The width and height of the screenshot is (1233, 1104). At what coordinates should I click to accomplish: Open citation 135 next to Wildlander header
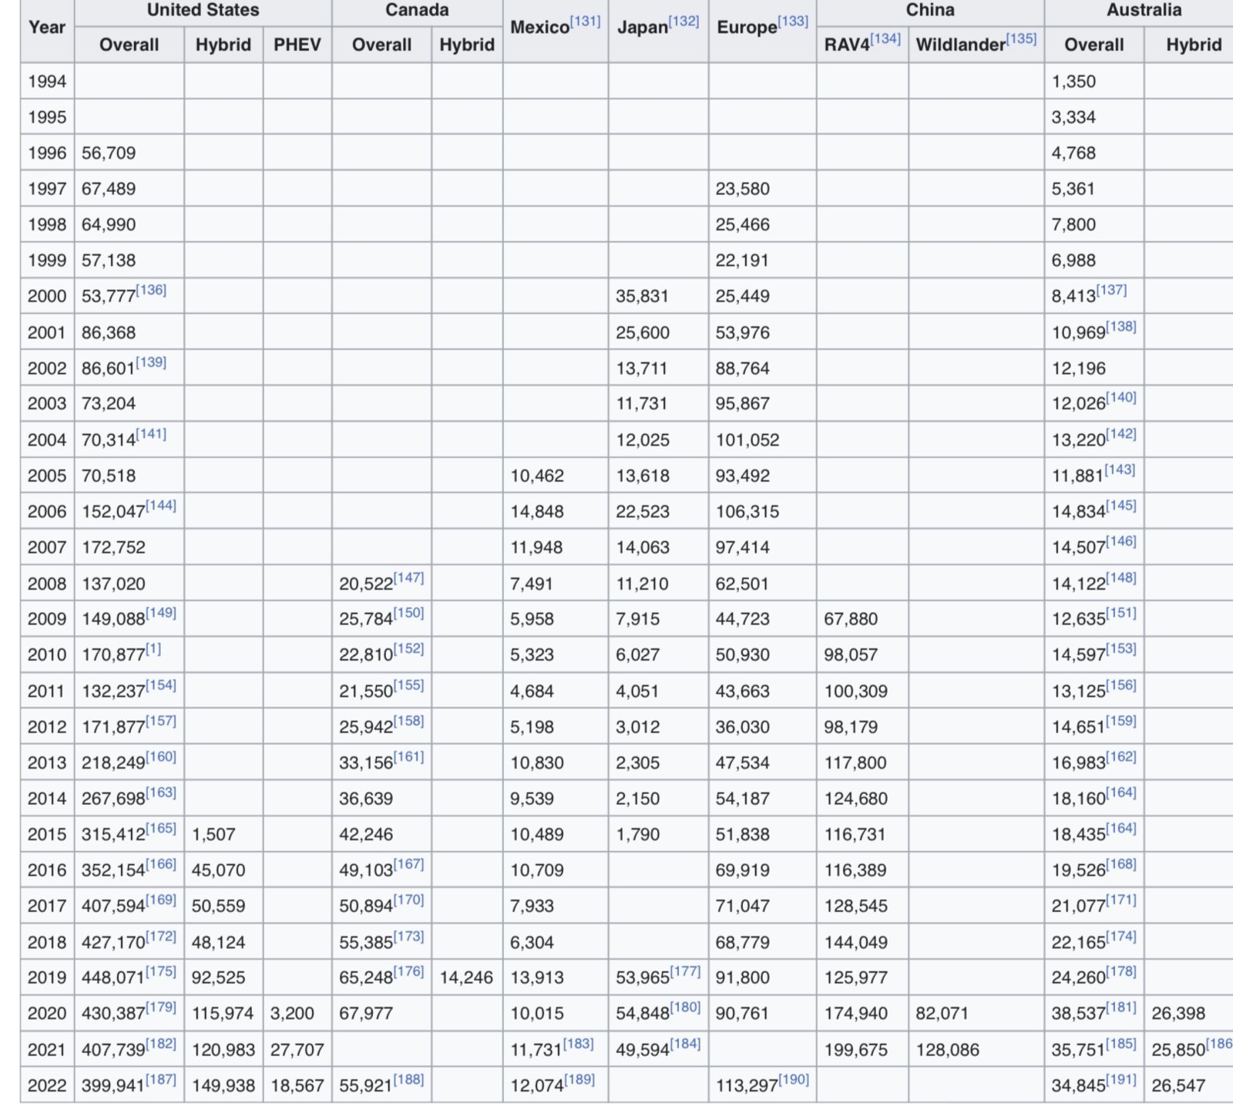tap(1022, 39)
